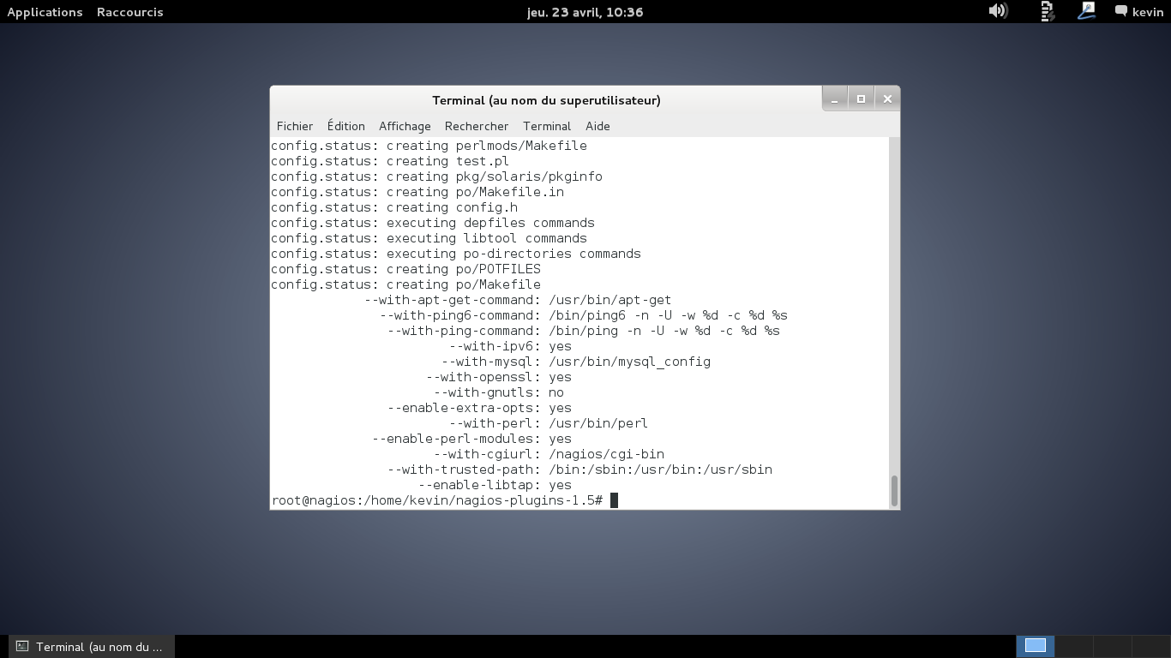Open the volume sound indicator
Viewport: 1171px width, 658px height.
tap(998, 11)
